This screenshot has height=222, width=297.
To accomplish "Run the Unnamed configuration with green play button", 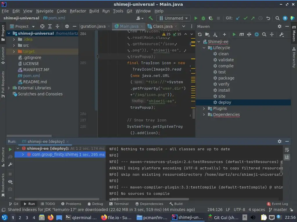I will tap(196, 18).
